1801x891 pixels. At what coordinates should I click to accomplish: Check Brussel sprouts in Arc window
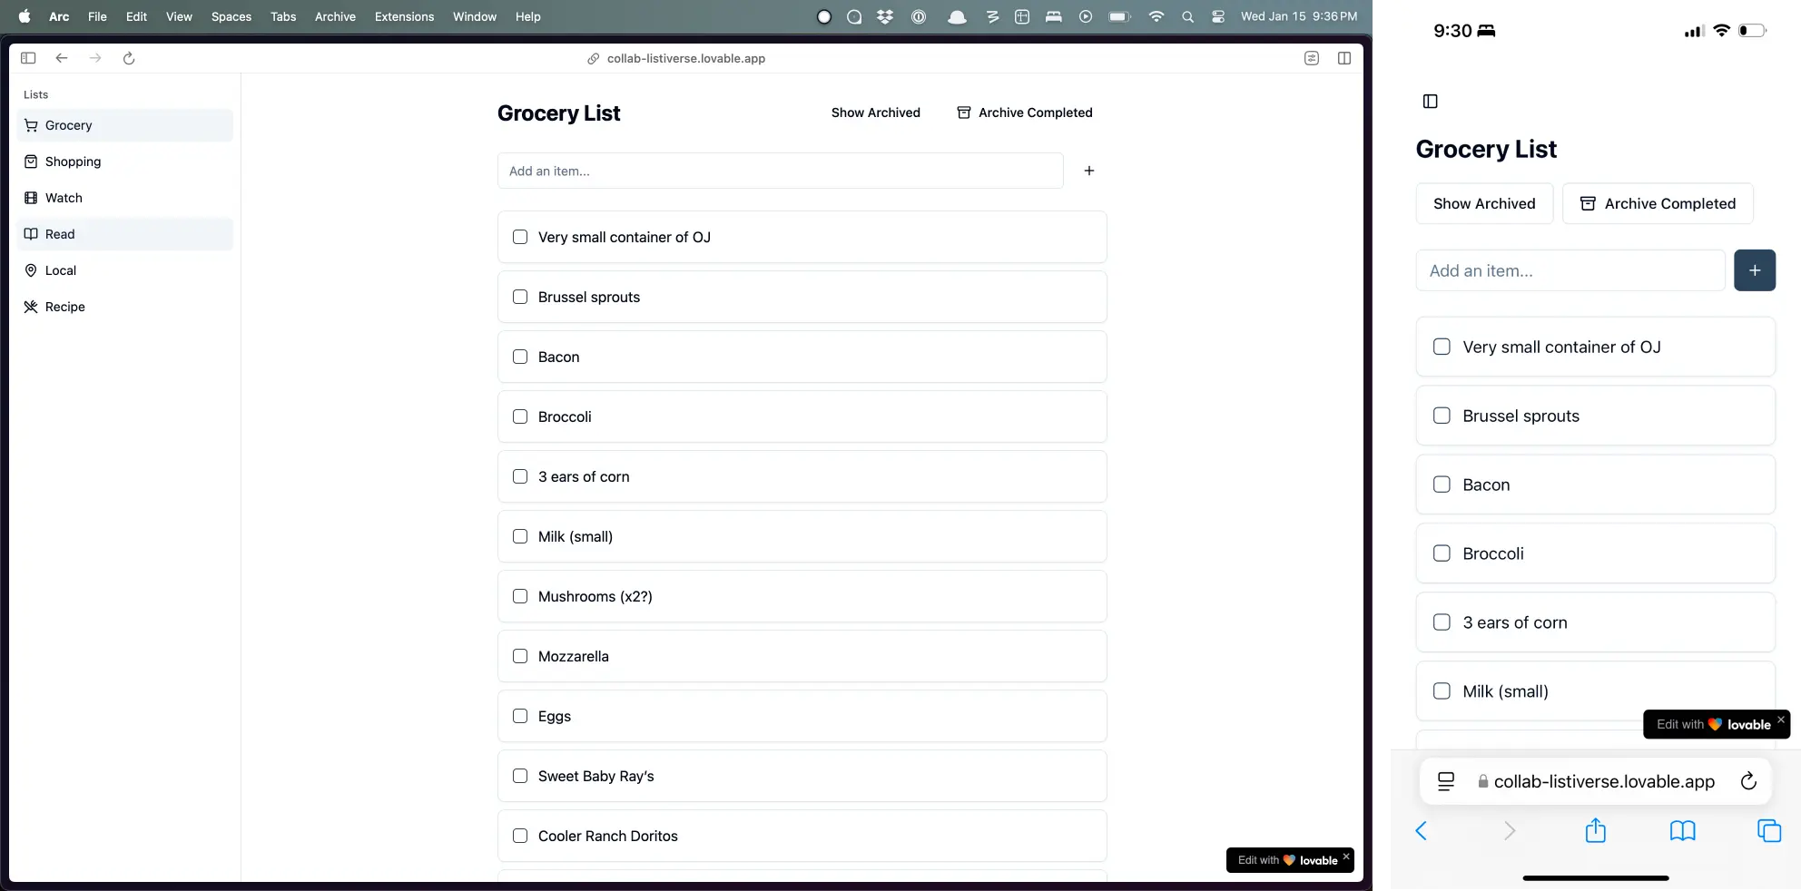pyautogui.click(x=520, y=297)
